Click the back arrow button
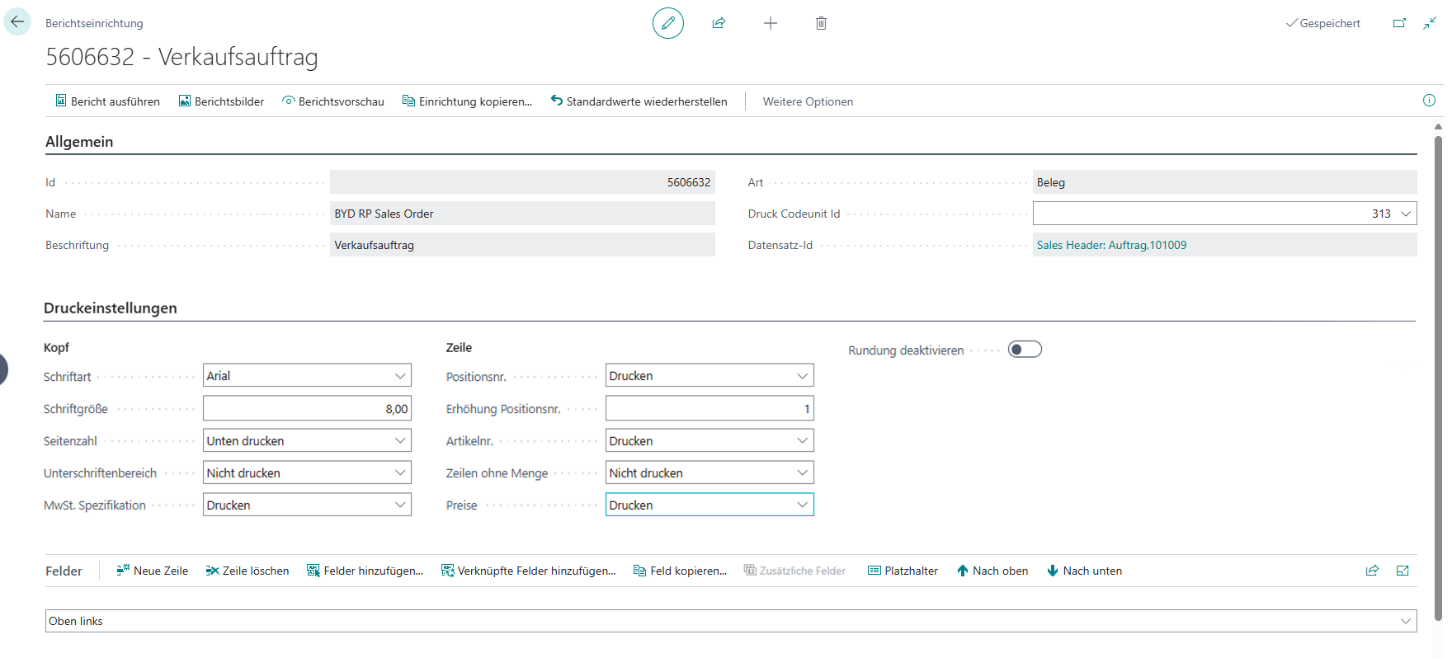The height and width of the screenshot is (658, 1452). (x=17, y=22)
